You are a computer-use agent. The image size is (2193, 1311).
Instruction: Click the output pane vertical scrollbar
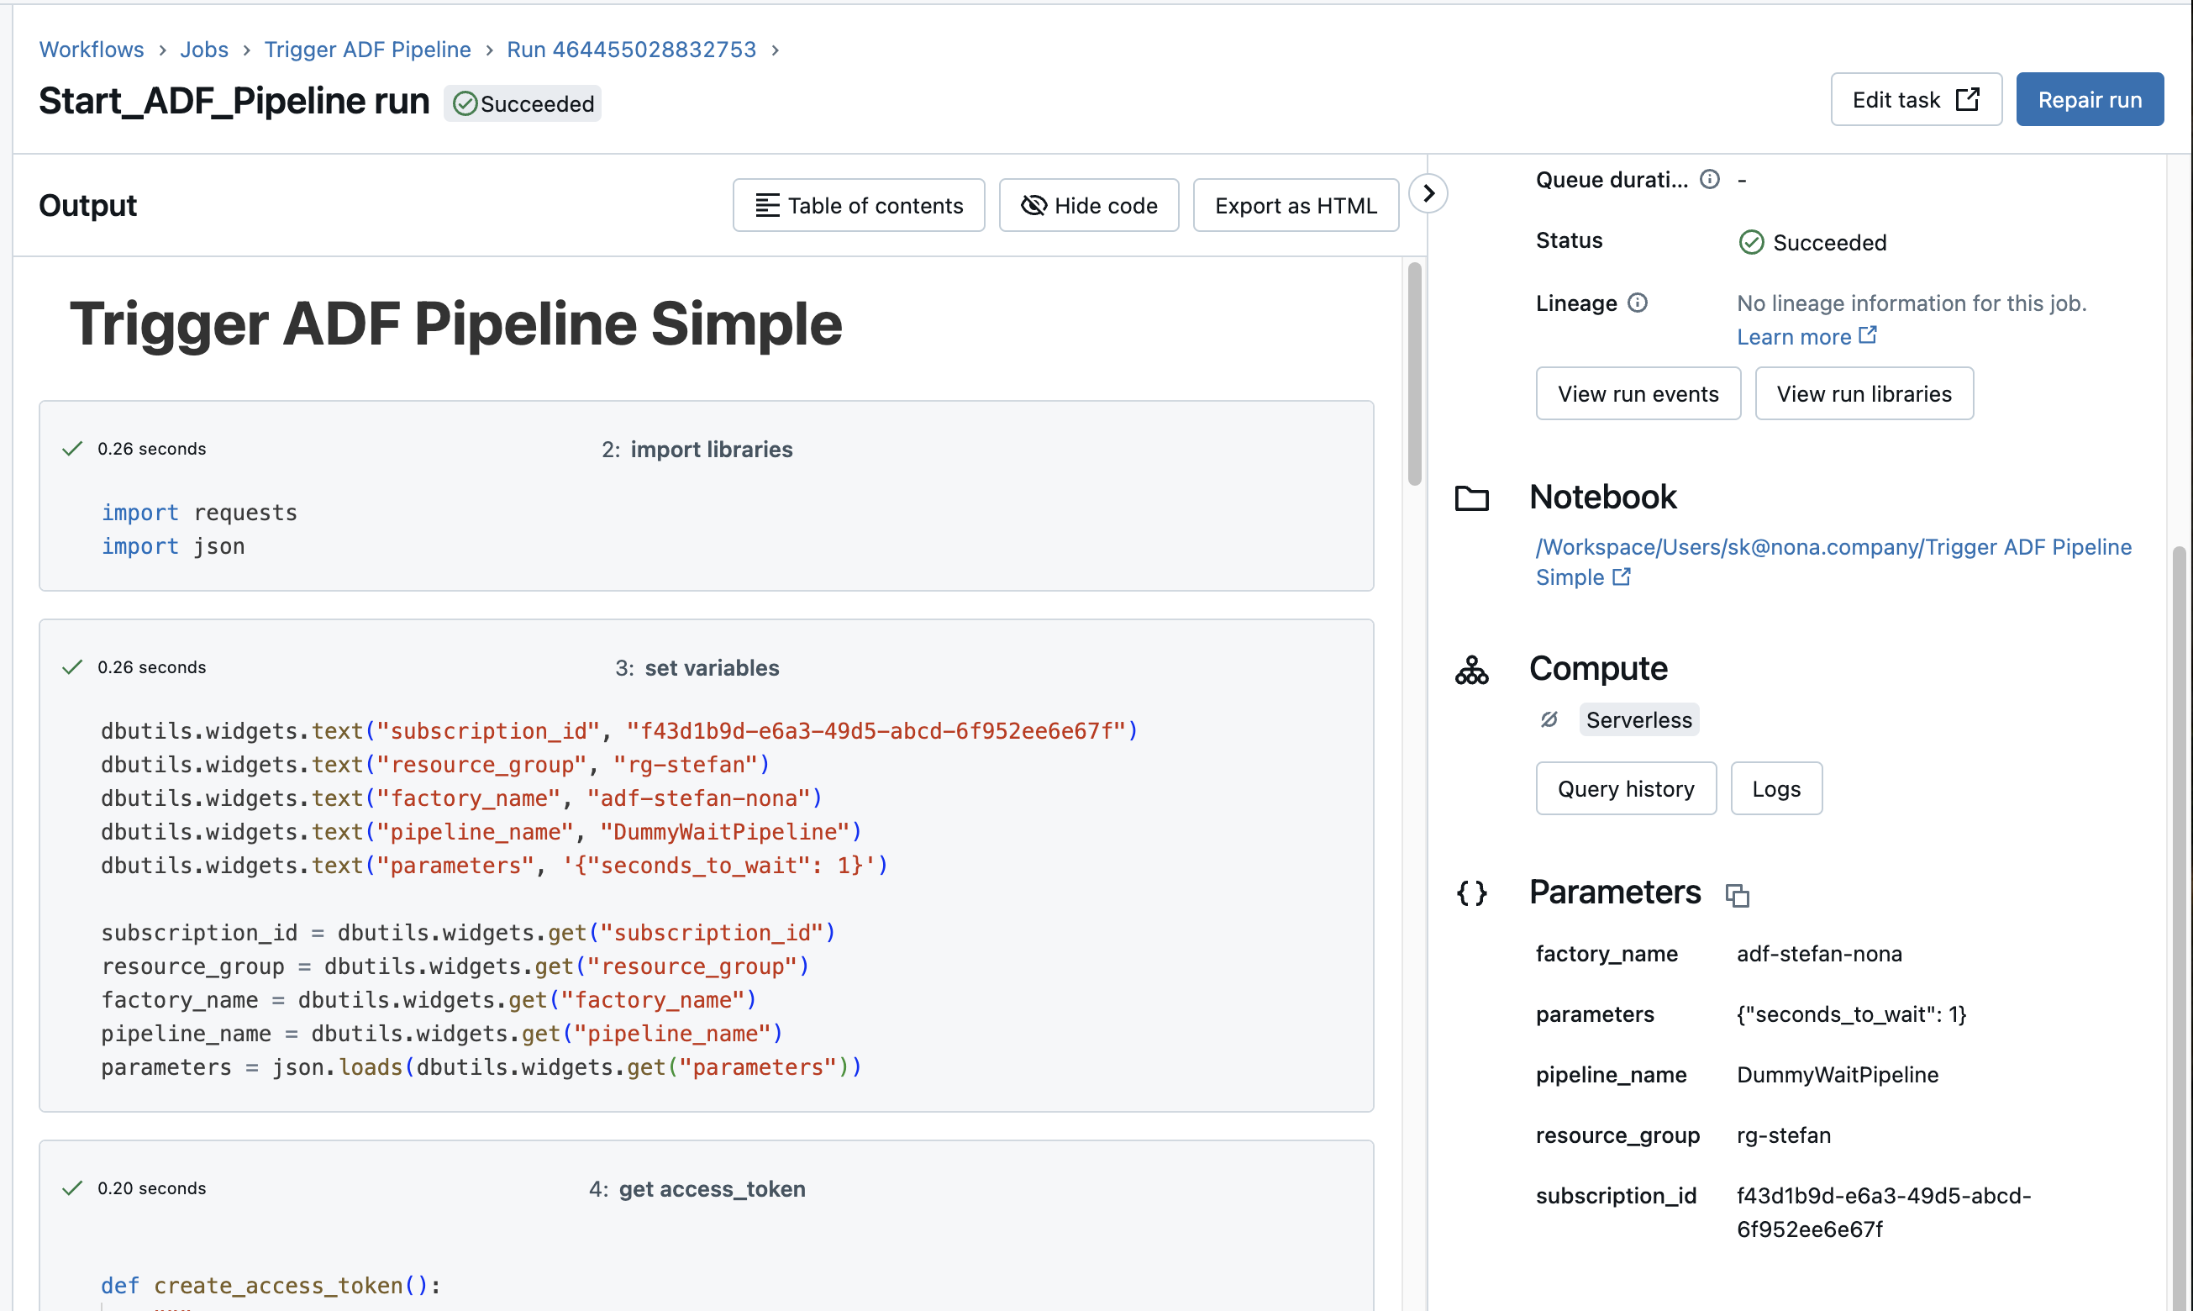coord(1414,375)
